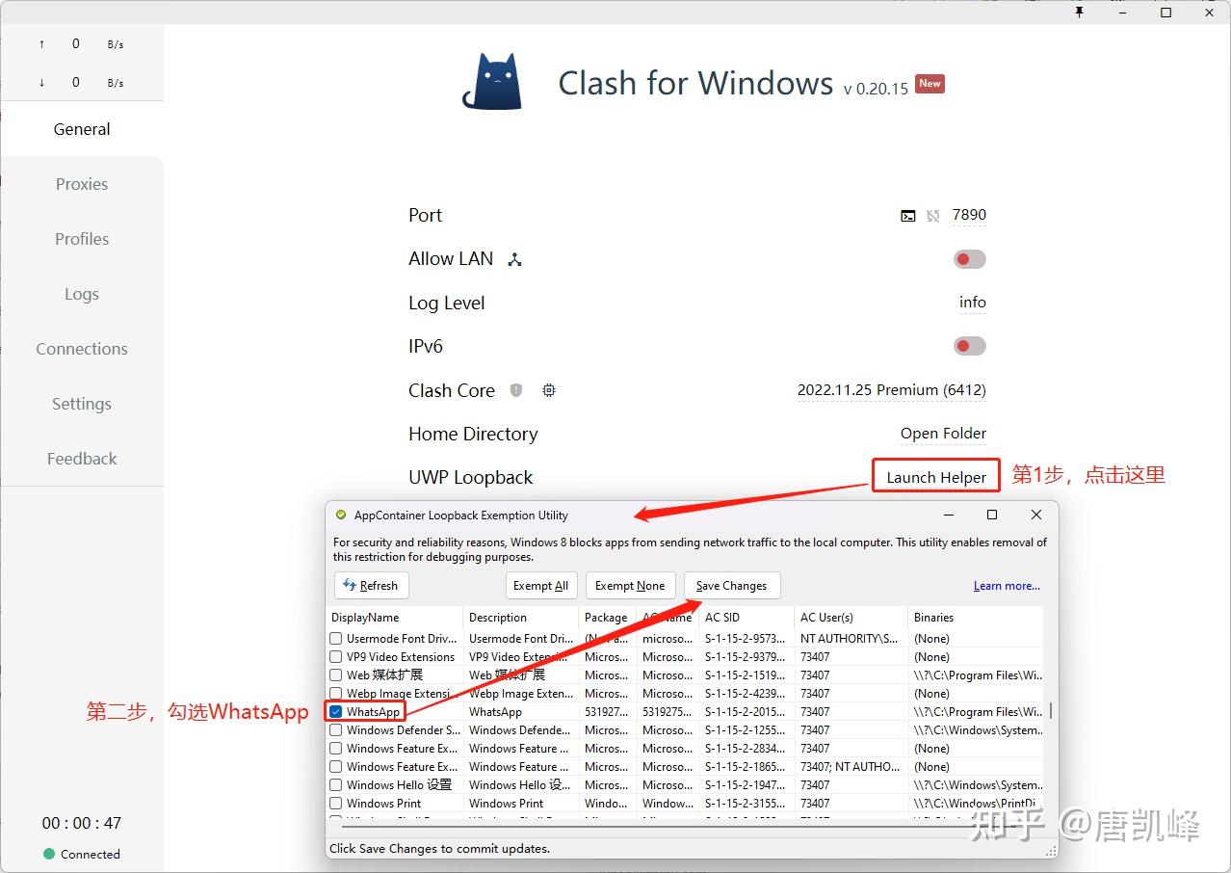This screenshot has width=1231, height=873.
Task: Open the Feedback tab
Action: point(82,459)
